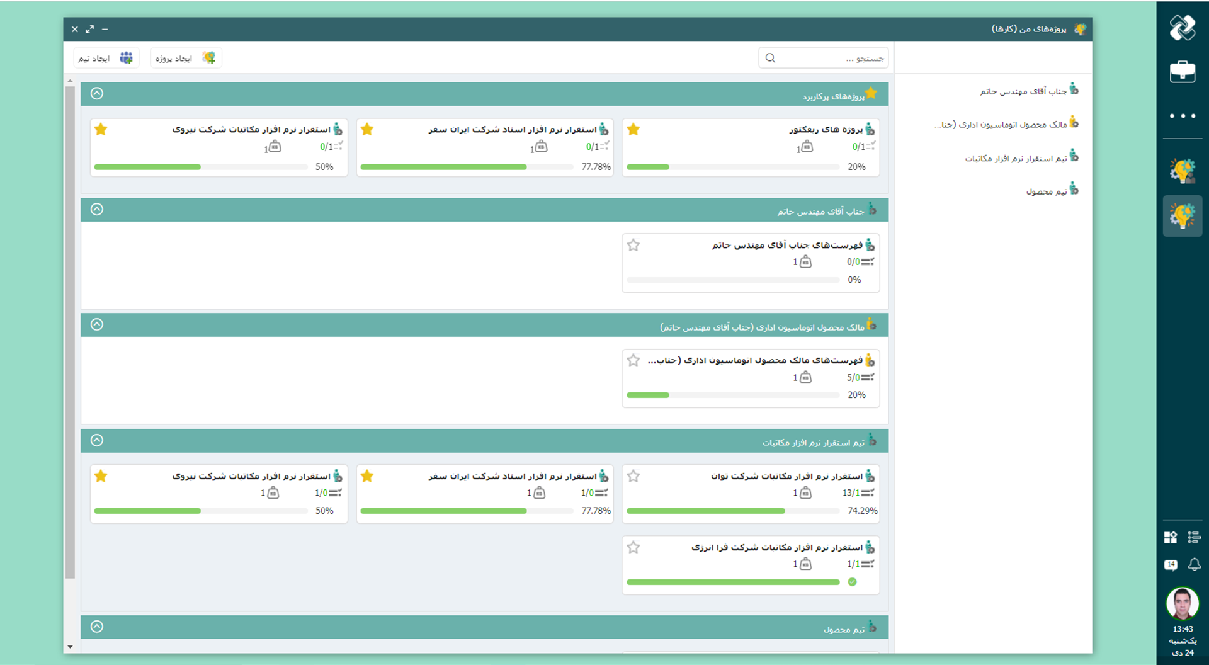Select جناب آقای مهندس حاتم in team list
1209x665 pixels.
[1023, 91]
